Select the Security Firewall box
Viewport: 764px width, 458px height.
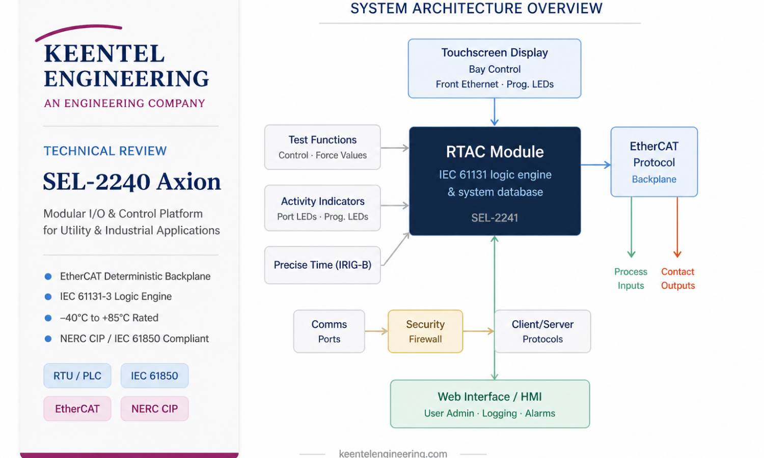(x=425, y=331)
